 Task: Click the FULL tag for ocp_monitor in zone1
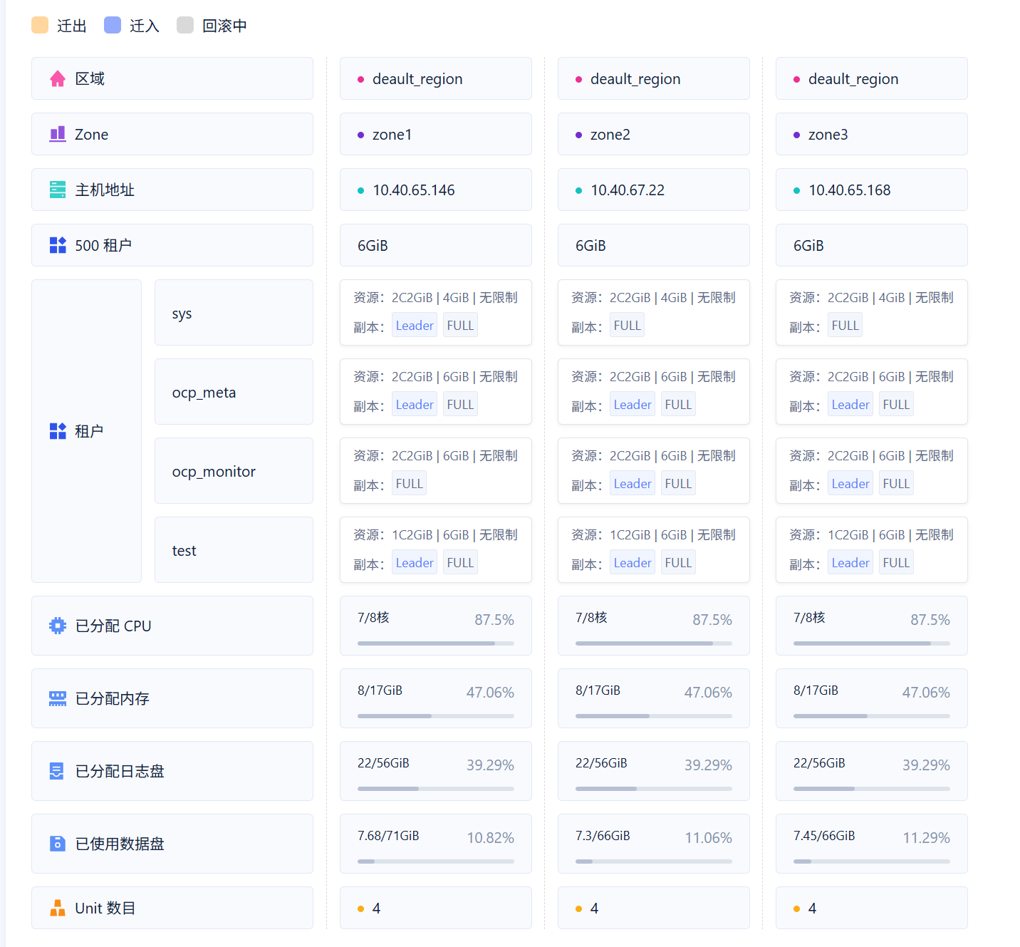click(410, 484)
